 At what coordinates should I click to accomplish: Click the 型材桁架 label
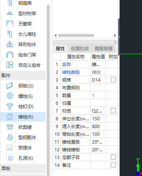coord(27,13)
